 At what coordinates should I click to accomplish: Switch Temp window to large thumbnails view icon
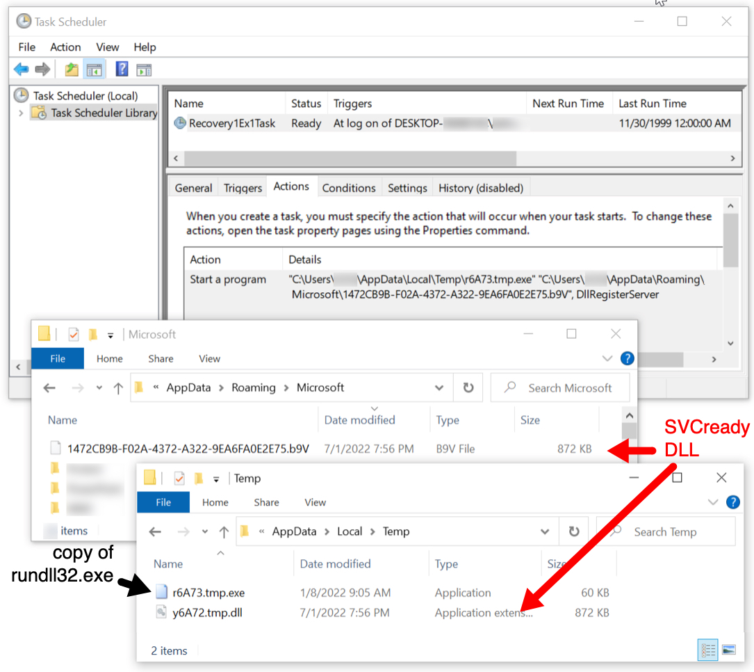click(729, 650)
